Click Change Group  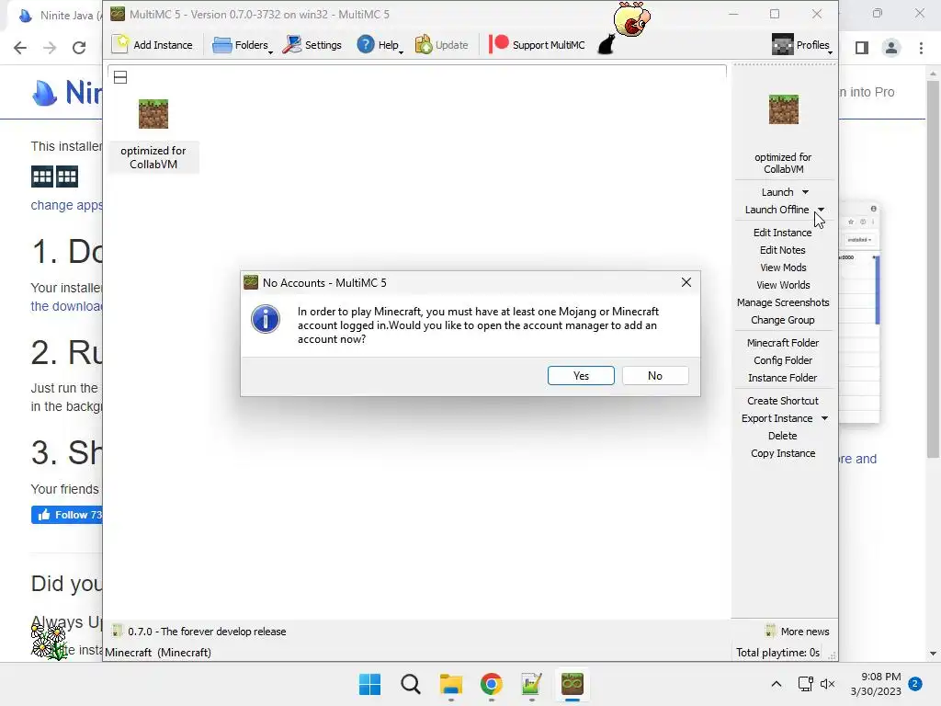783,319
